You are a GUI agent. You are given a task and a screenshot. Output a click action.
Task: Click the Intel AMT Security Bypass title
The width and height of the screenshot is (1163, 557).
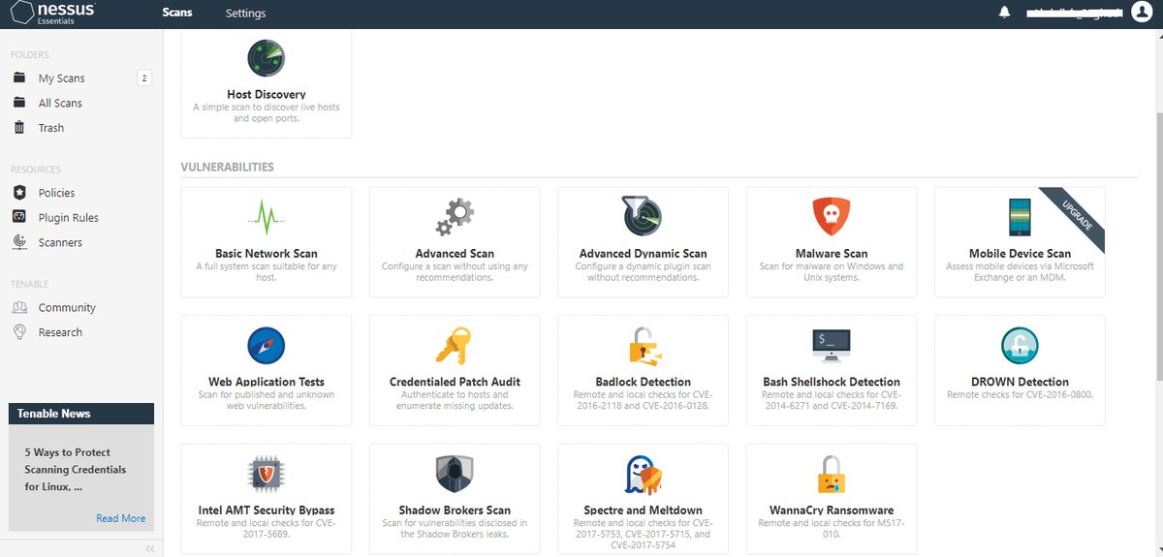(267, 511)
